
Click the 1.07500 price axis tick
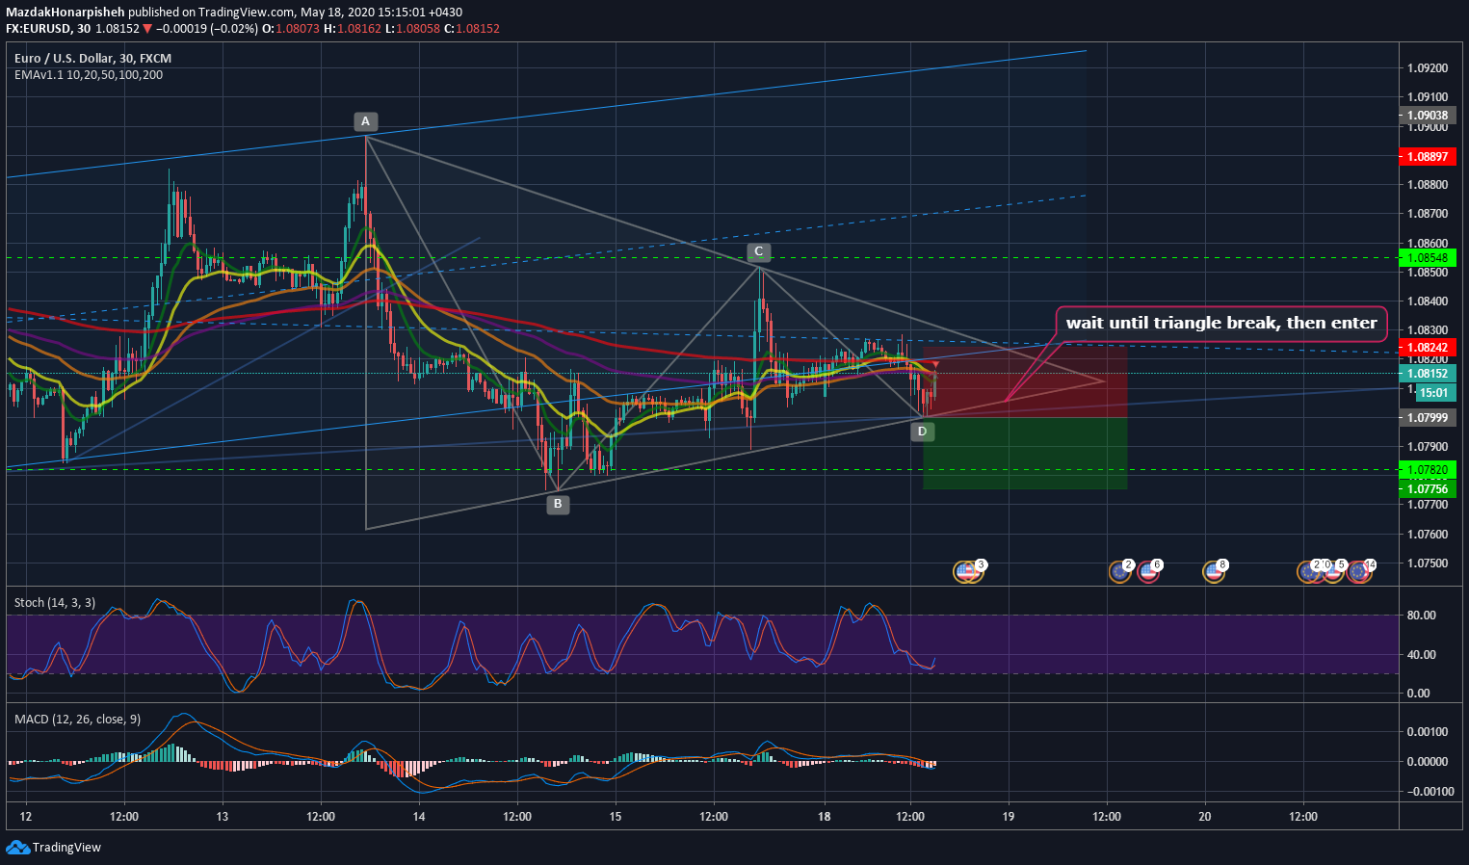pyautogui.click(x=1428, y=564)
